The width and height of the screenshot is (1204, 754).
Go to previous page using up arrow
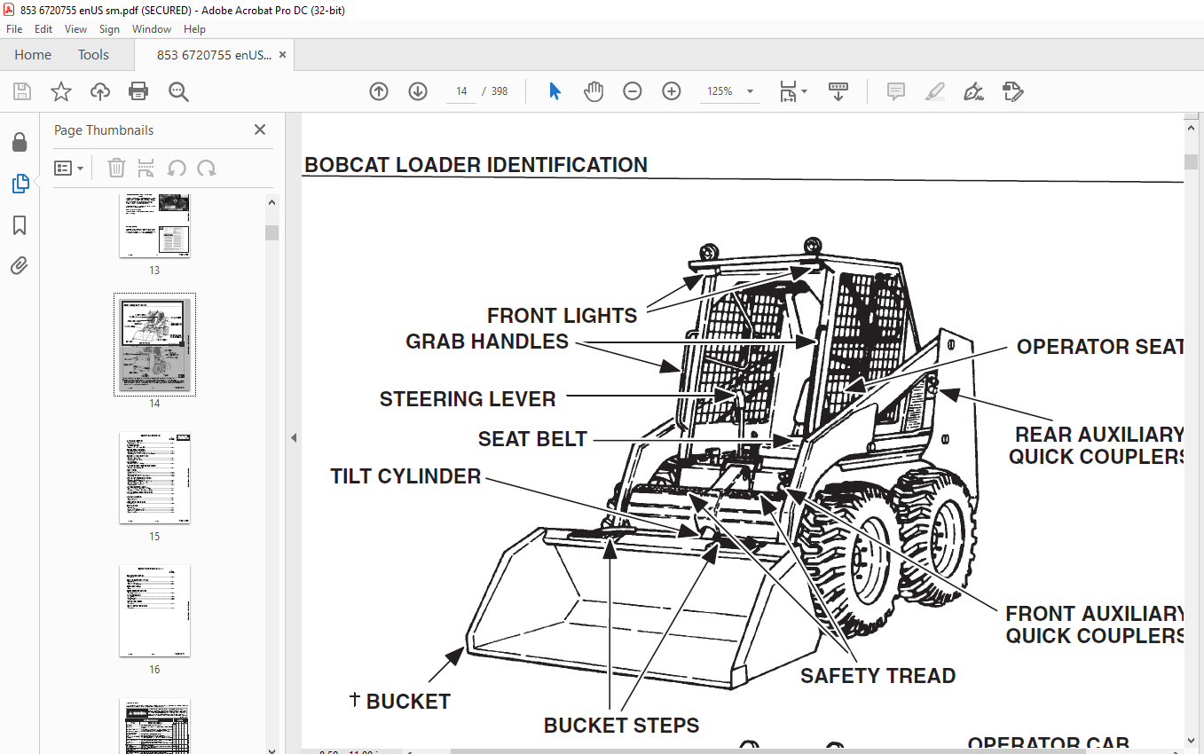point(379,91)
